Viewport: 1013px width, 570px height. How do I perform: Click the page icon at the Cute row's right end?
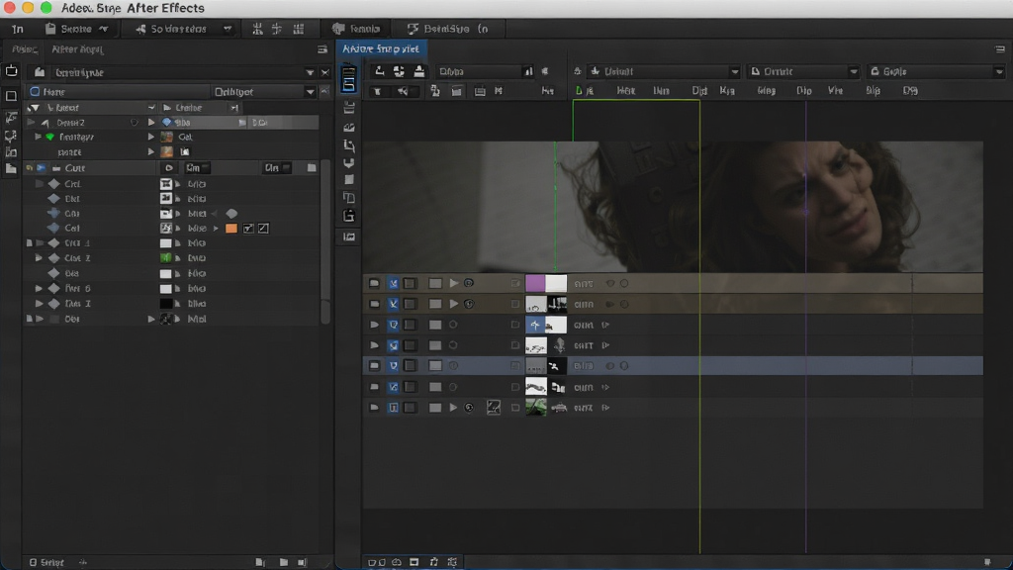click(312, 168)
